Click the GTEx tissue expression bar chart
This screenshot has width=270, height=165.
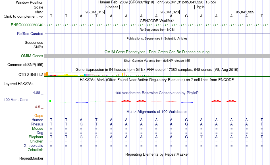coord(98,74)
